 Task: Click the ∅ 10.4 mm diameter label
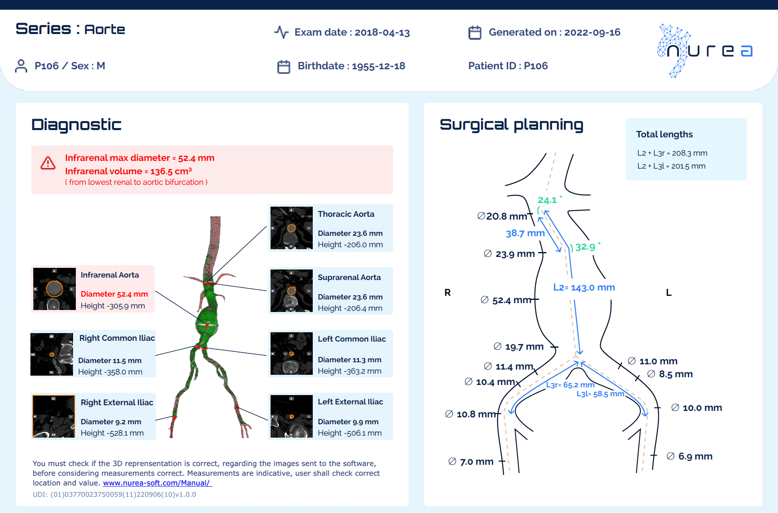coord(490,382)
